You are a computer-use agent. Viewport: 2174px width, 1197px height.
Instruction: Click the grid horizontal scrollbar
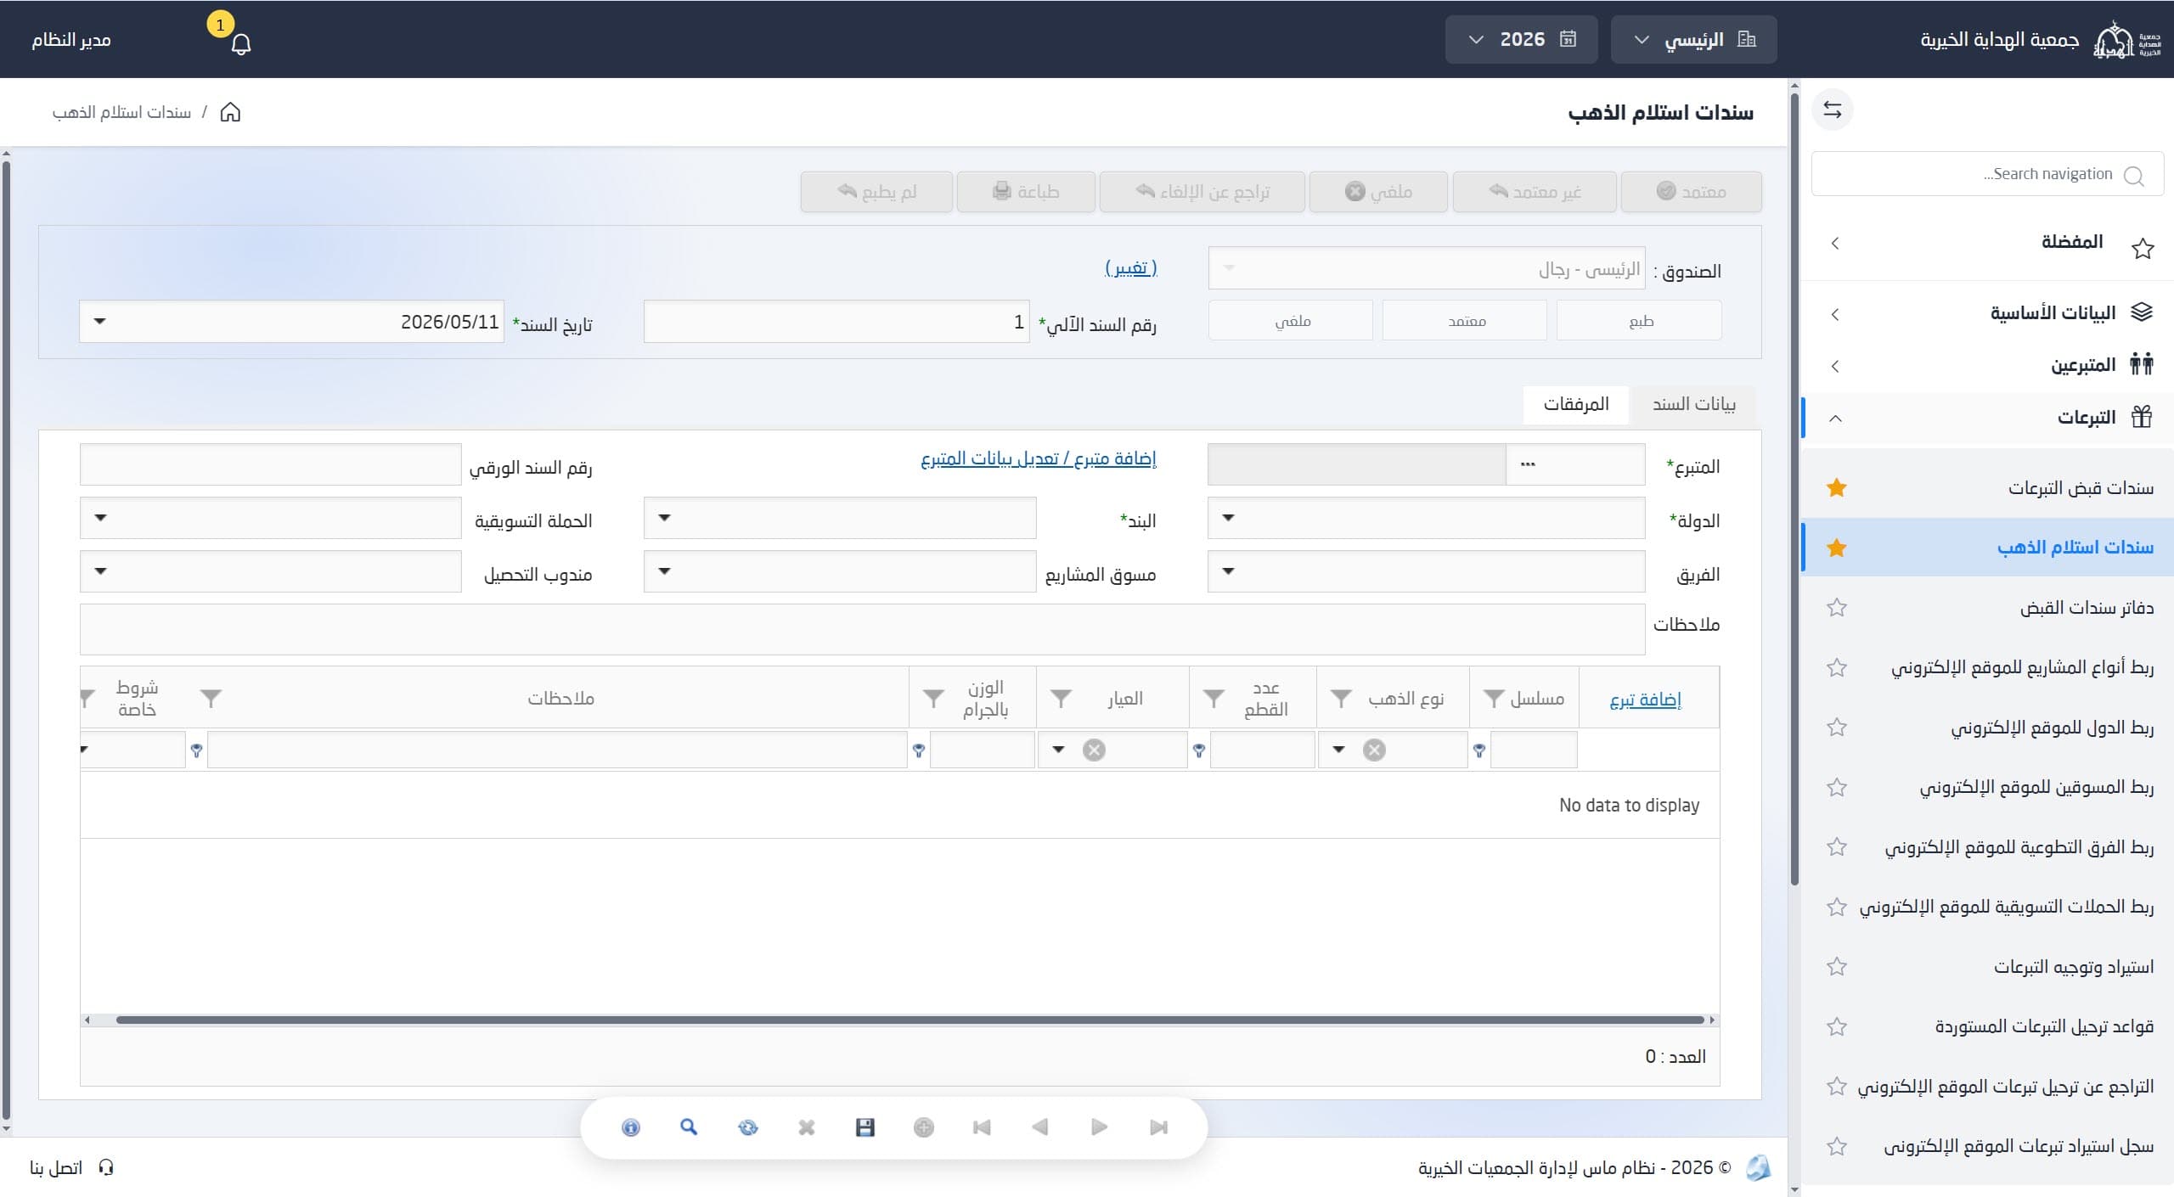pyautogui.click(x=910, y=1020)
